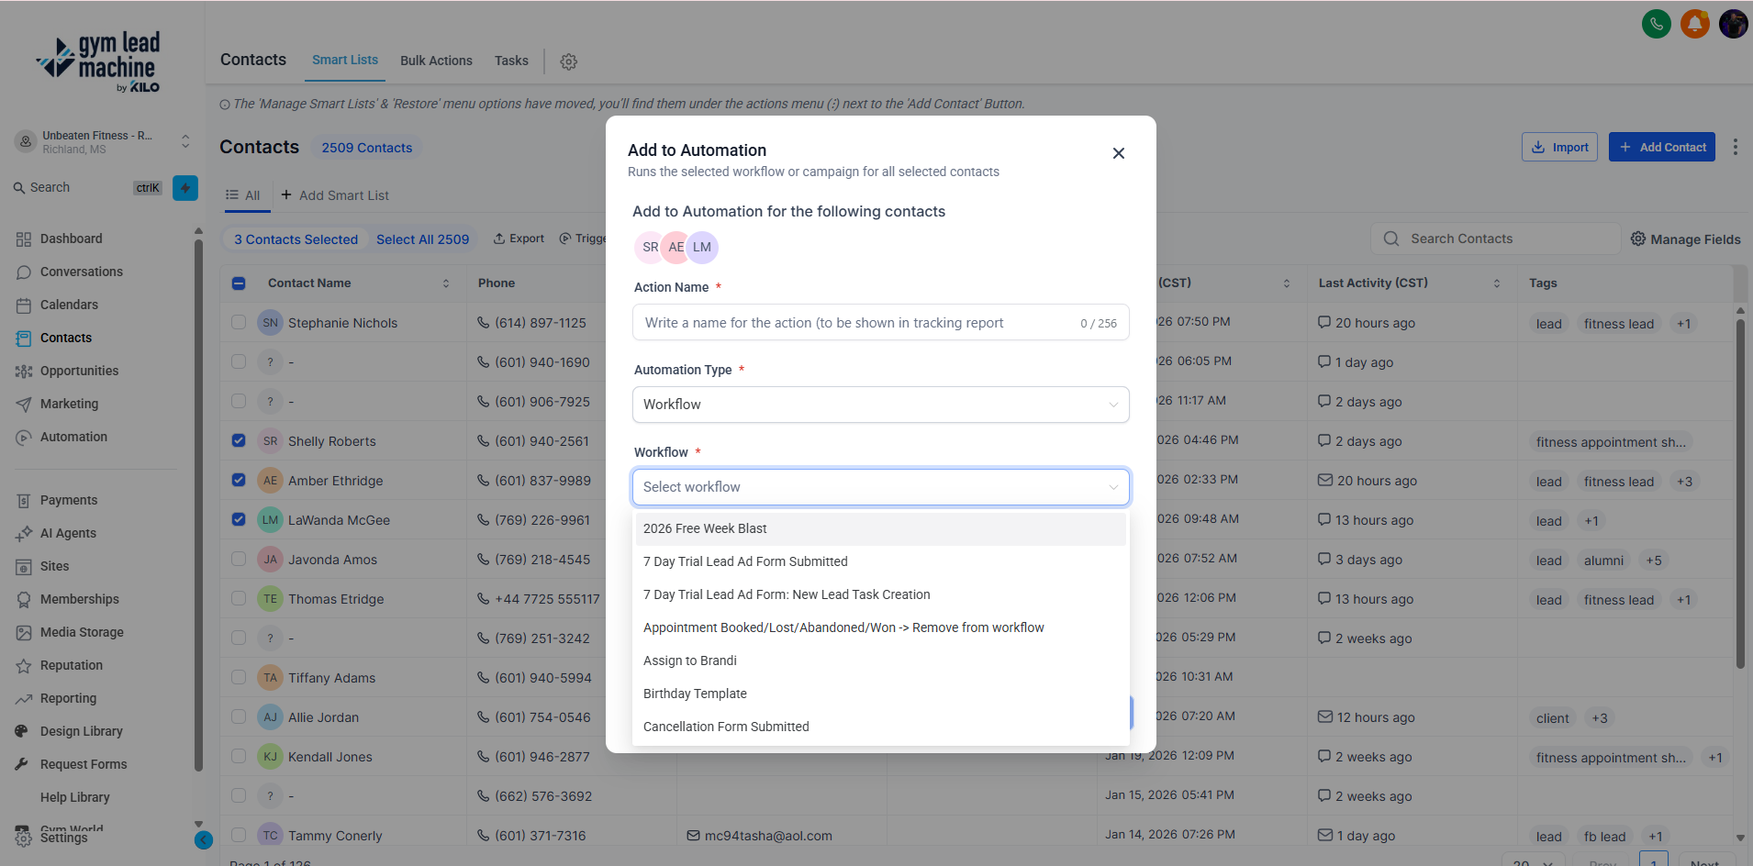This screenshot has height=866, width=1753.
Task: Switch to the Smart Lists tab
Action: coord(345,61)
